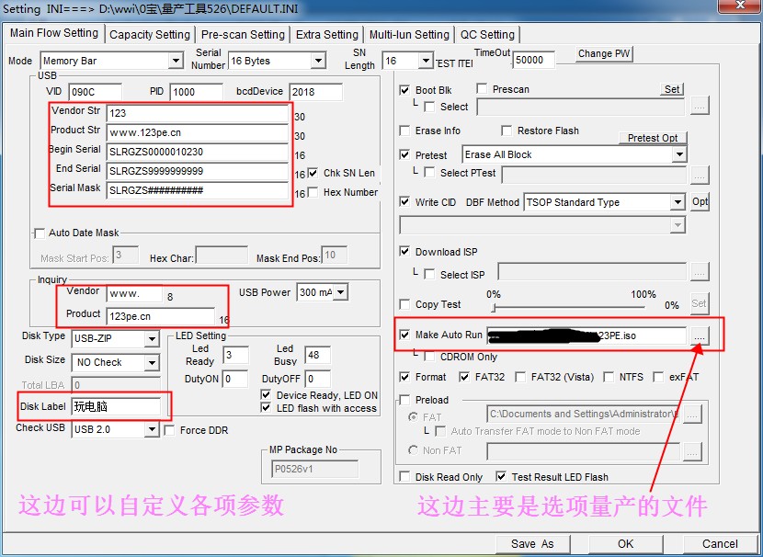Click the Save As button
The width and height of the screenshot is (763, 557).
(532, 543)
